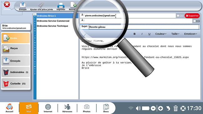Click the Sujet subject input field
Screen dimensions: 203x114
point(144,27)
